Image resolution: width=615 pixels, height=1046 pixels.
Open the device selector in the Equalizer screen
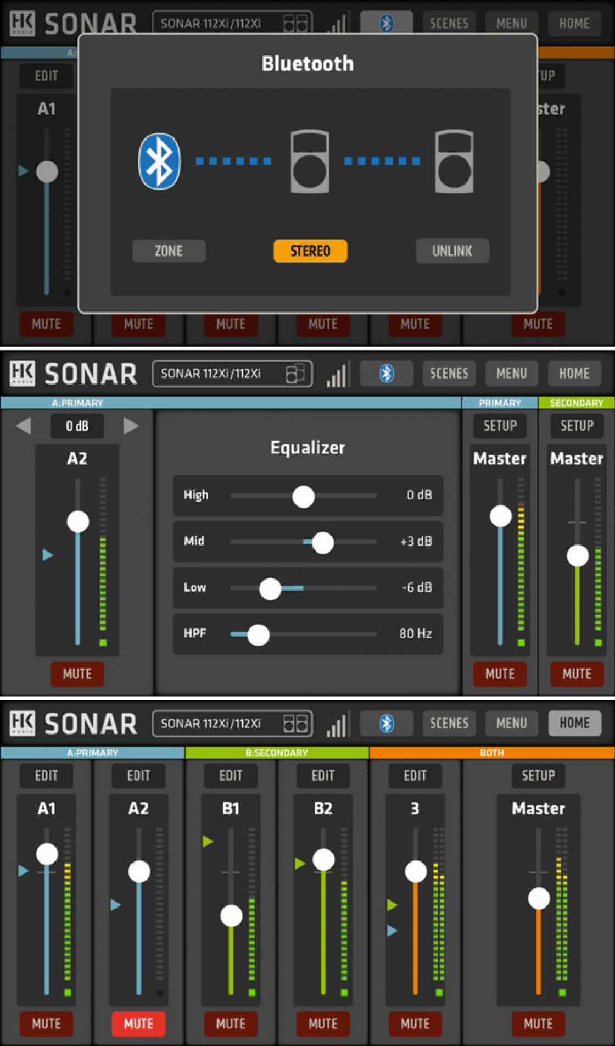(232, 374)
